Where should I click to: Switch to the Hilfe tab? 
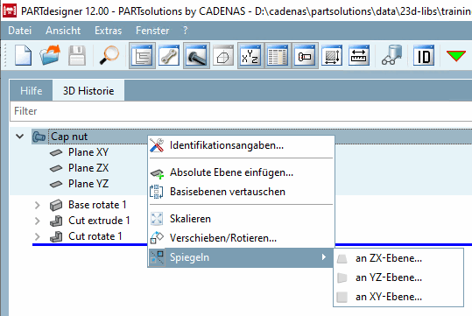[32, 90]
